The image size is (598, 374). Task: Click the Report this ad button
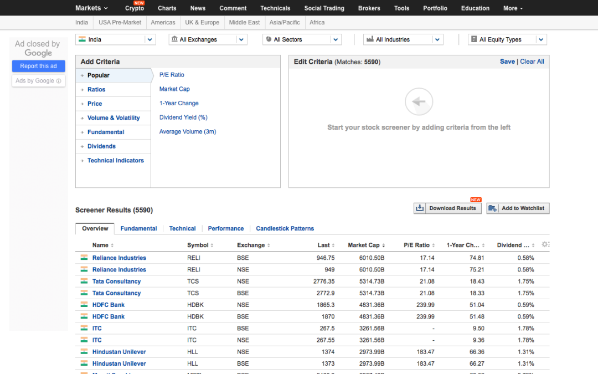coord(39,66)
